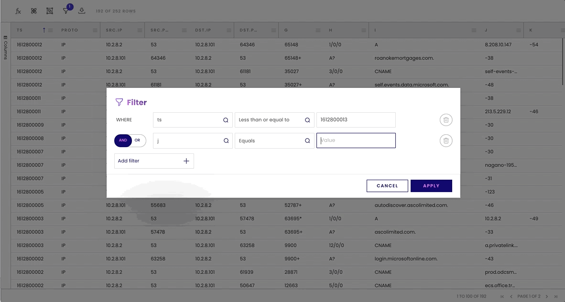Click '1 TO 100 OF 192' status text
Image resolution: width=565 pixels, height=302 pixels.
point(472,297)
